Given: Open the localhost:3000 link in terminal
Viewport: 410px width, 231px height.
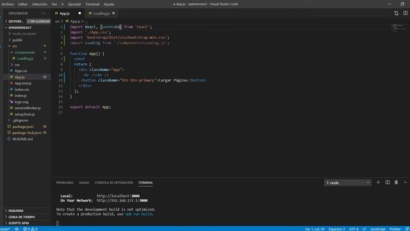Looking at the screenshot, I should [118, 196].
